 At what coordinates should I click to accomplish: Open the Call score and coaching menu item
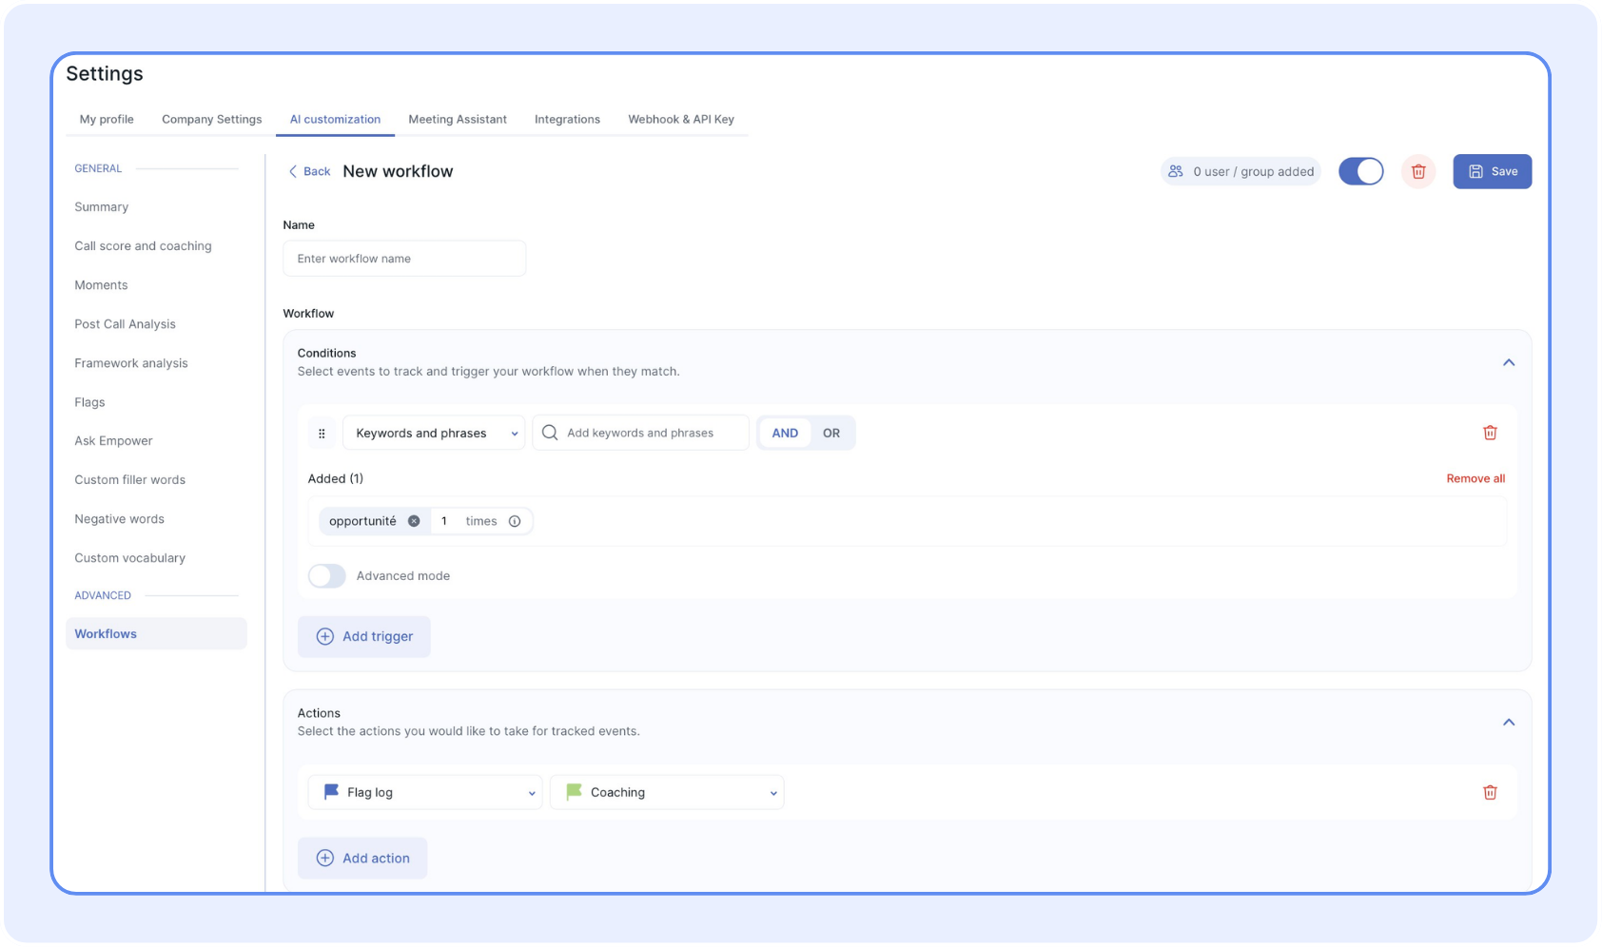[x=144, y=246]
